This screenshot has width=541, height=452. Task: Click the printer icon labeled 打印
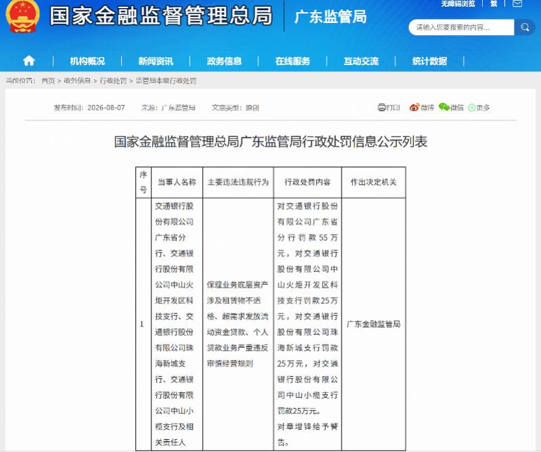(x=381, y=108)
